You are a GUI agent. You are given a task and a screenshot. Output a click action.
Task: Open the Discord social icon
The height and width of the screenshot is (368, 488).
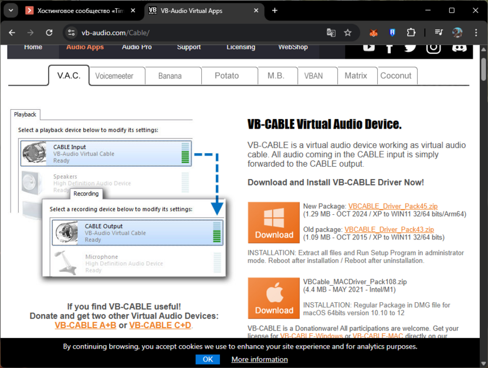tap(459, 48)
